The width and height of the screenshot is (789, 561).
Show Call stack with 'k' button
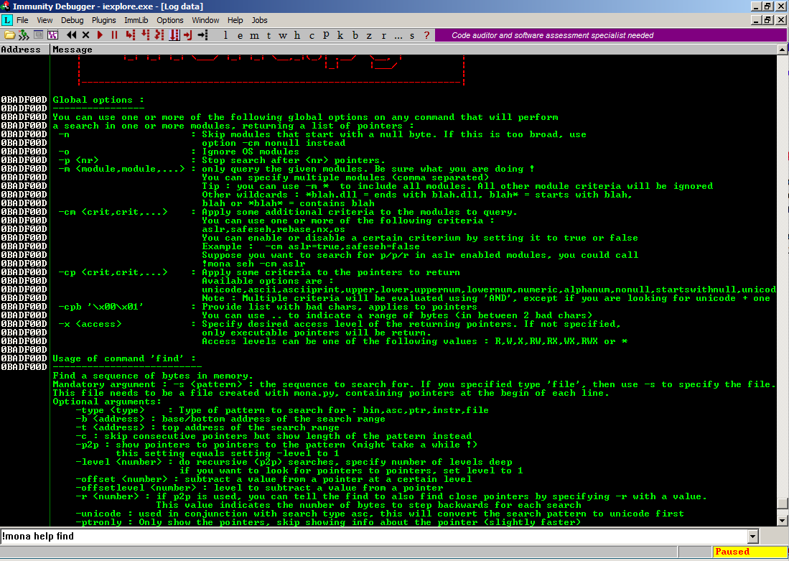(341, 35)
